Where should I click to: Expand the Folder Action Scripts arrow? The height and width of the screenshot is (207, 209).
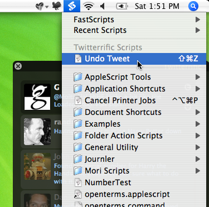pos(198,136)
